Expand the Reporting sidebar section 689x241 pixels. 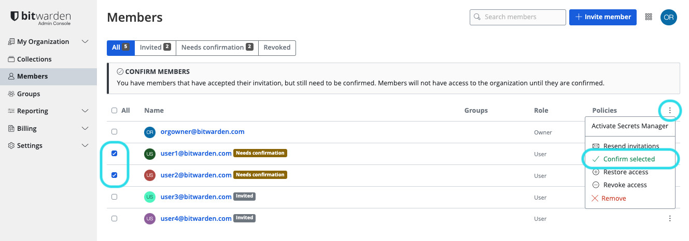point(86,111)
